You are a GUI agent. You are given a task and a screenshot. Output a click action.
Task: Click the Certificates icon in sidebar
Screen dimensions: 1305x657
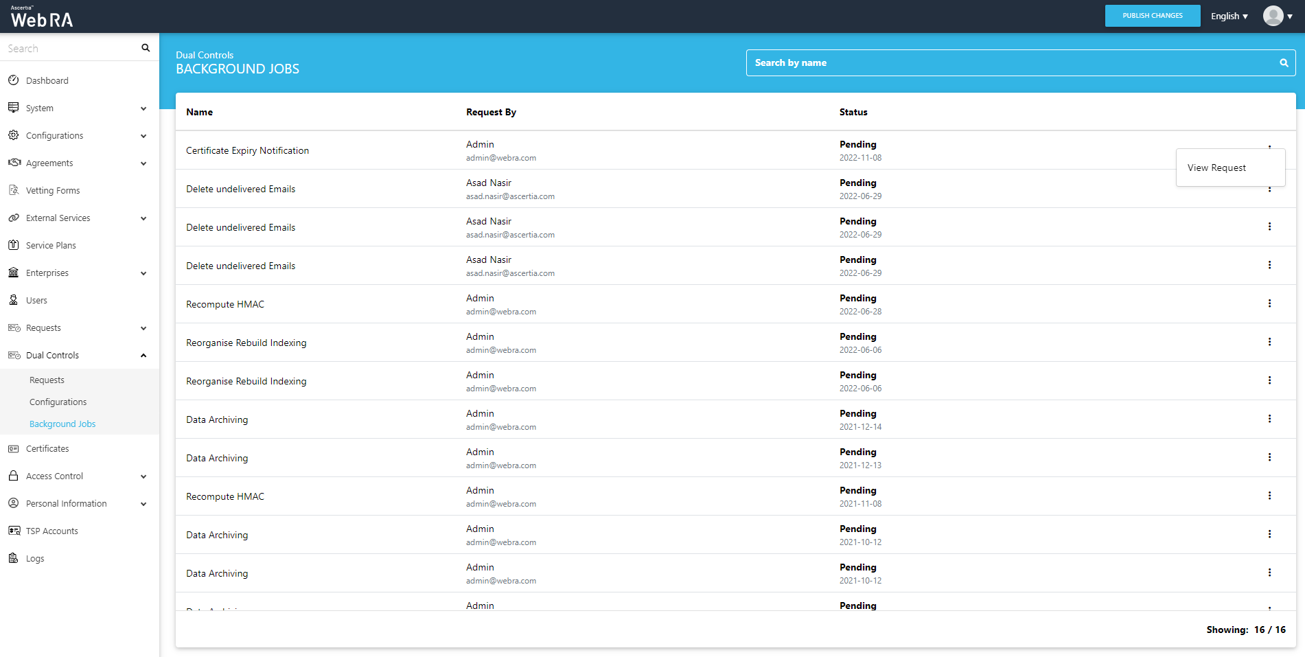pos(13,448)
